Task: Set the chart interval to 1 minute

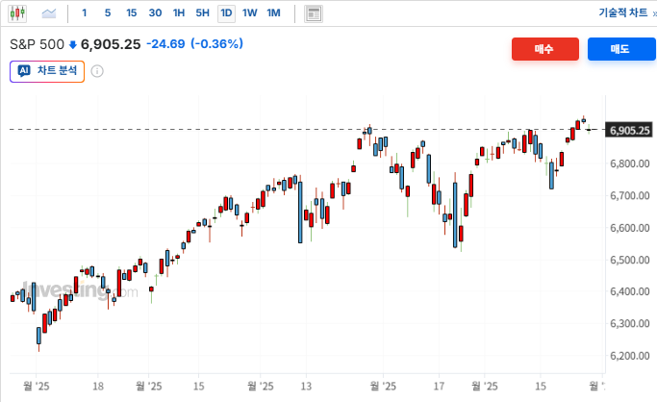Action: 85,13
